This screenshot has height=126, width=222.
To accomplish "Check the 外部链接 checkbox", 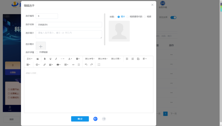I will point(37,52).
